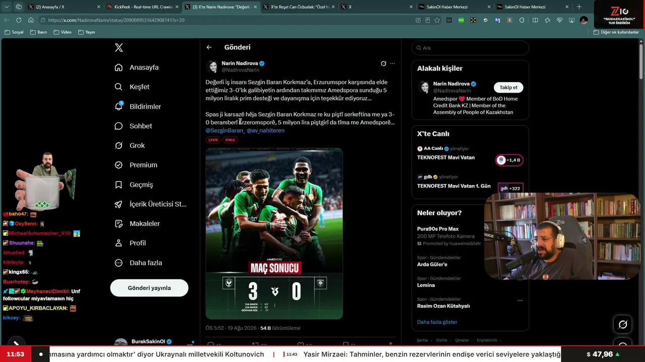Image resolution: width=645 pixels, height=362 pixels.
Task: Open the Anasayfa home icon
Action: (x=118, y=67)
